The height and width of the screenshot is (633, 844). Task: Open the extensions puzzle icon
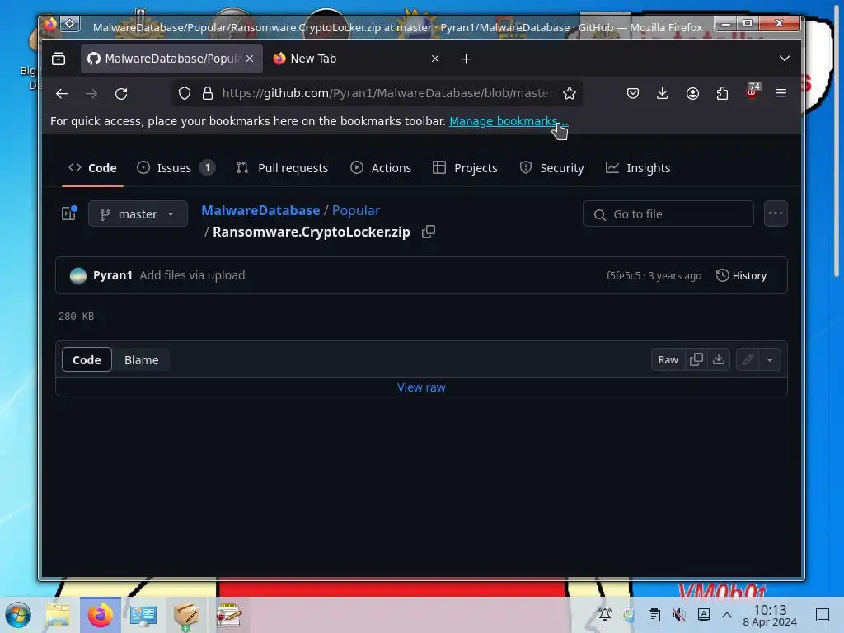[x=722, y=93]
